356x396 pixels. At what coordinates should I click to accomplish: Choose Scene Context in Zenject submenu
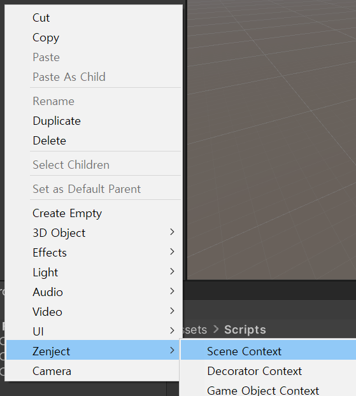[x=268, y=350]
